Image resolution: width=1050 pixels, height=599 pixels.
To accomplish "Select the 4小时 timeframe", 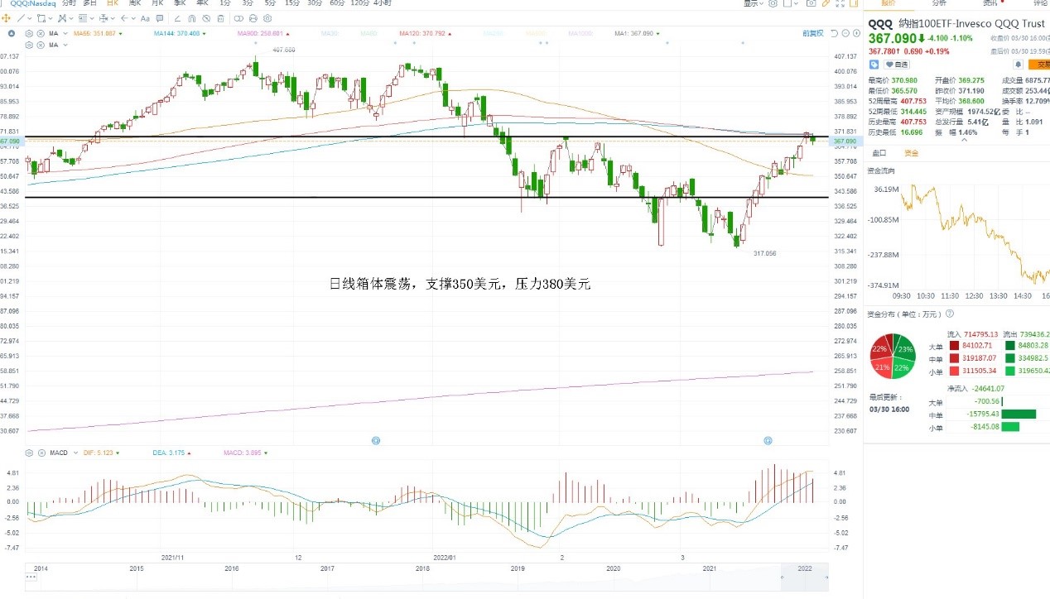I will [382, 3].
